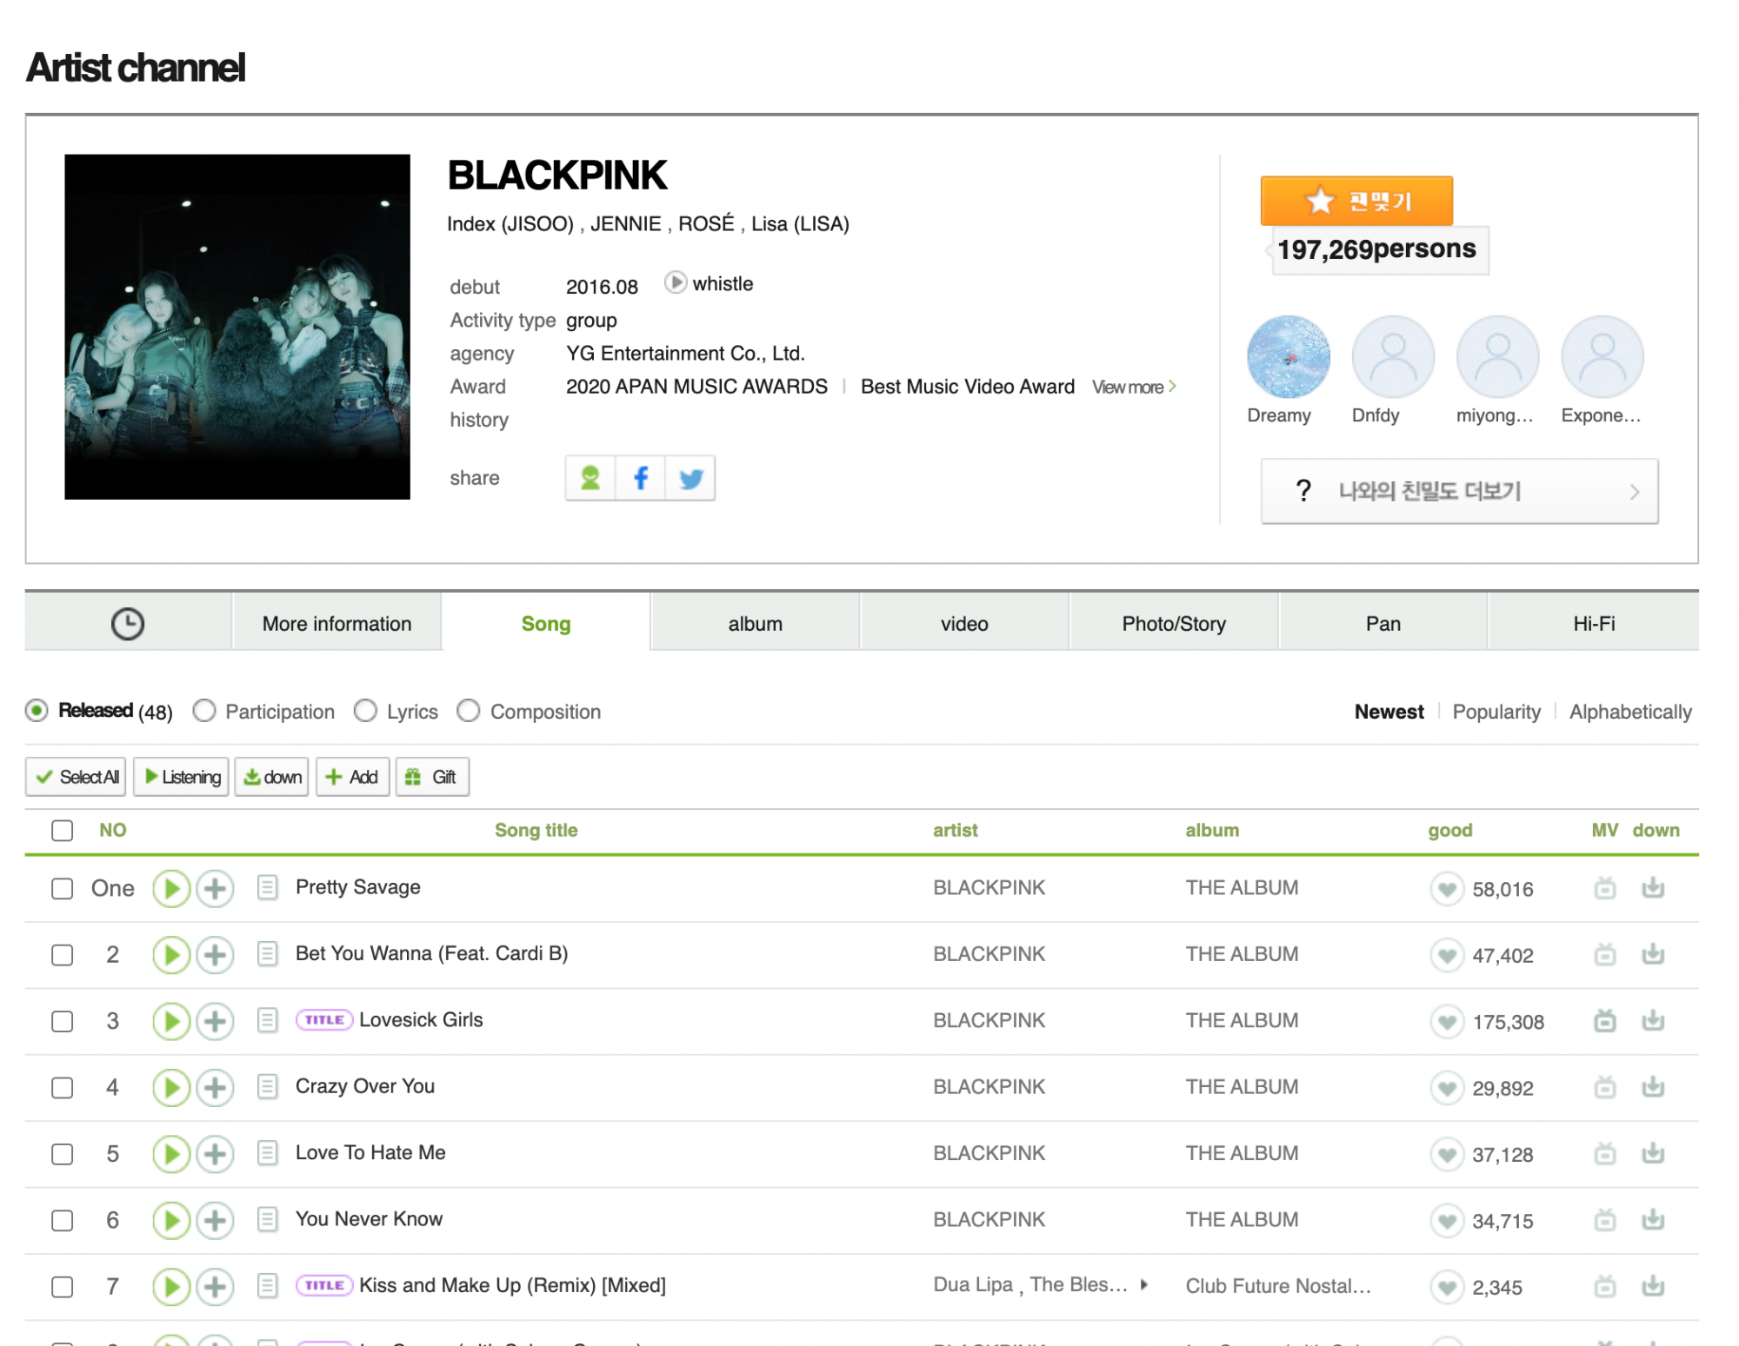Open Dreamy fan profile avatar

(1289, 357)
